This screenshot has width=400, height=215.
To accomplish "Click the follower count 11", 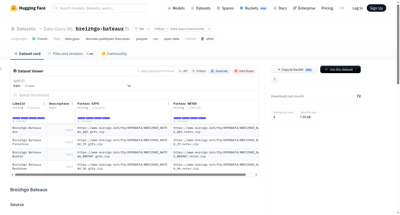I will (209, 29).
